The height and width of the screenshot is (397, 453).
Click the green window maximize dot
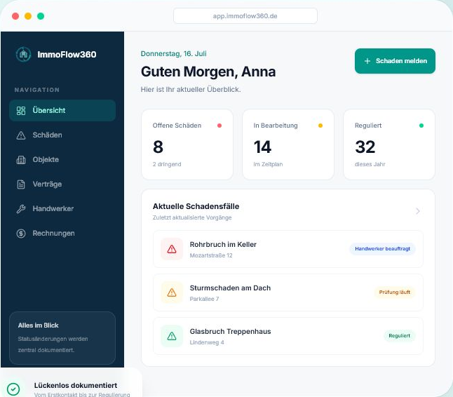point(41,16)
